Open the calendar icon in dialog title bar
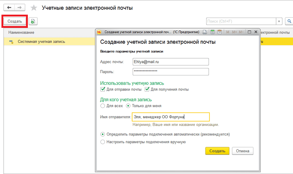Viewport: 293px width, 174px height. [220, 32]
